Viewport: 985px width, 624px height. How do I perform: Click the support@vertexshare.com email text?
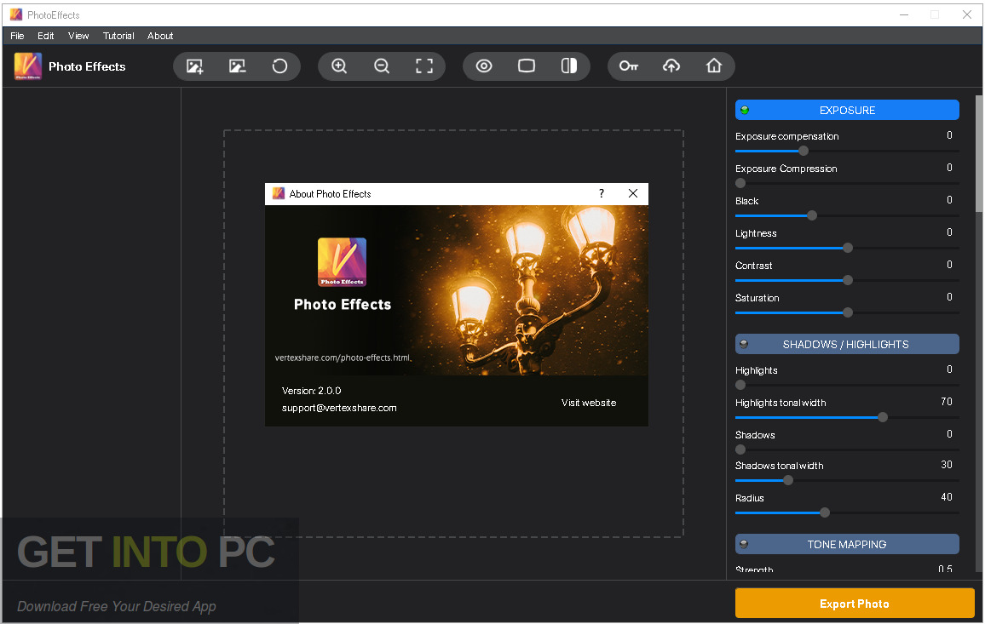tap(339, 408)
